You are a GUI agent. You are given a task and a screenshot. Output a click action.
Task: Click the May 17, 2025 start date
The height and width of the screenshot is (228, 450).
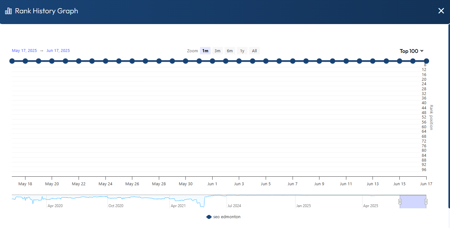(x=24, y=51)
